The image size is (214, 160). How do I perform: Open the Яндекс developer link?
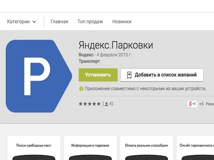pyautogui.click(x=86, y=55)
